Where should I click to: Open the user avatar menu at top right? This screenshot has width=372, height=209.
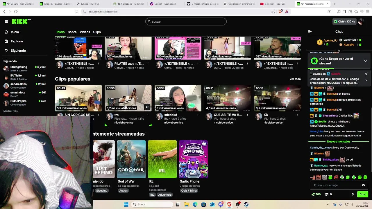point(361,21)
